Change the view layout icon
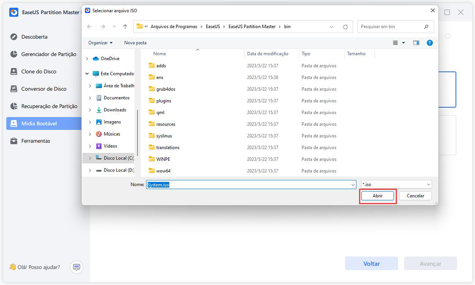Image resolution: width=475 pixels, height=285 pixels. [395, 43]
